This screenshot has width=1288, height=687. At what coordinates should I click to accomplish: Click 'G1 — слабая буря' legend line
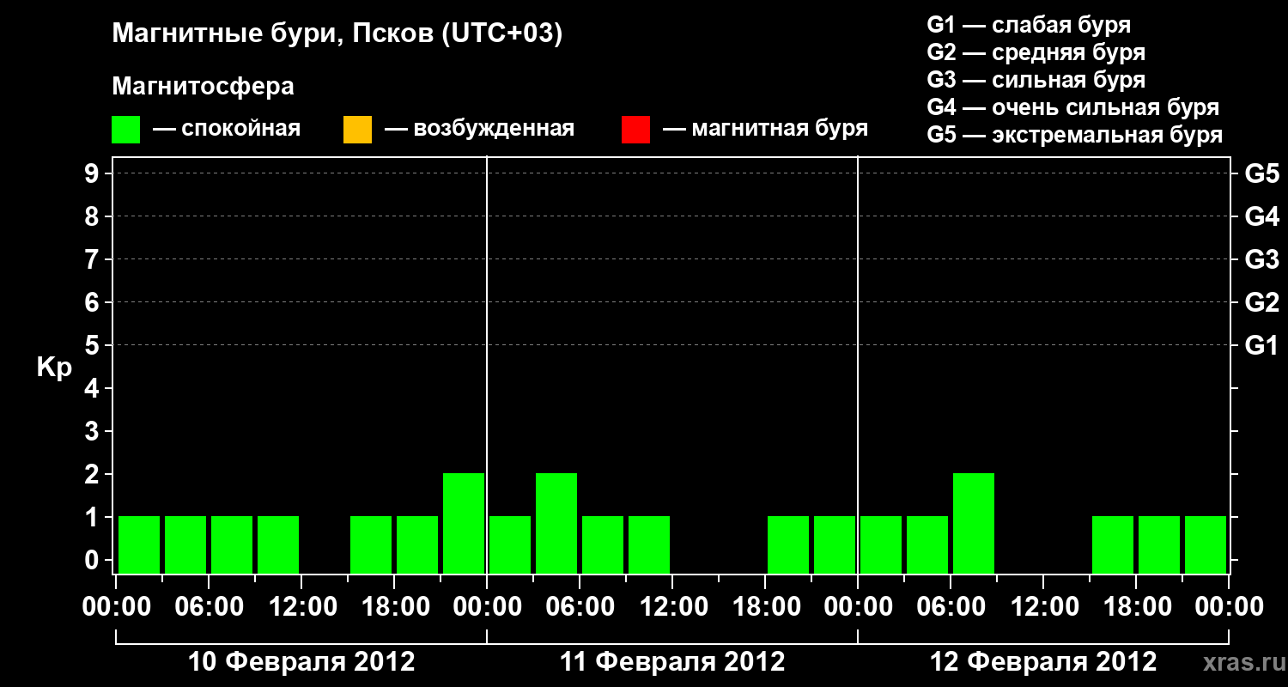(1029, 25)
